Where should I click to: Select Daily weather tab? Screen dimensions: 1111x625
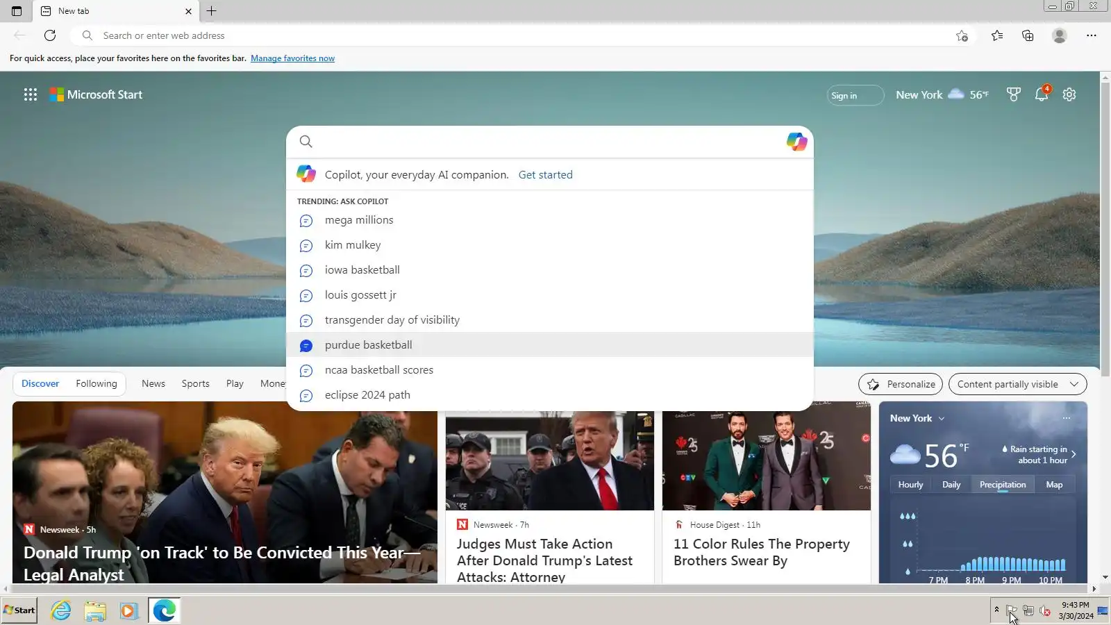click(951, 485)
